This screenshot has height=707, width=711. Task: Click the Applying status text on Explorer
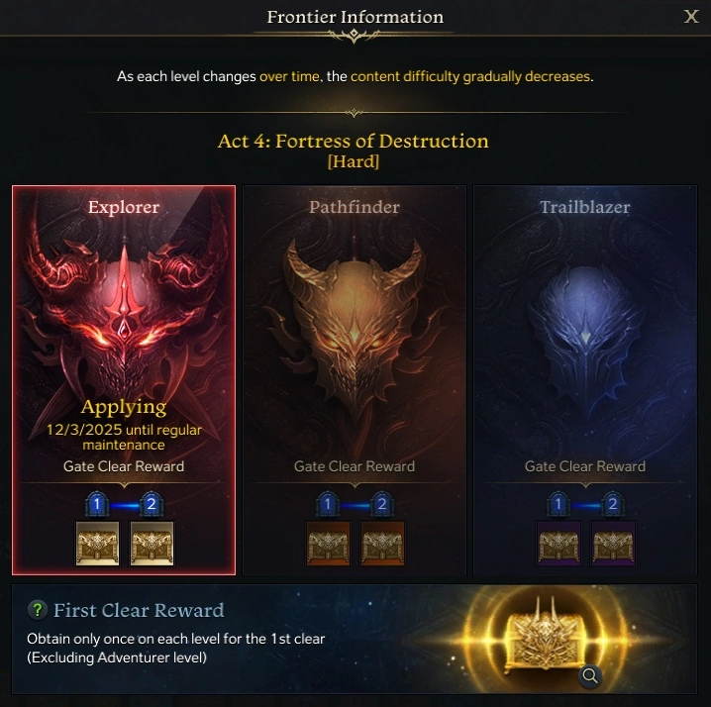tap(124, 407)
